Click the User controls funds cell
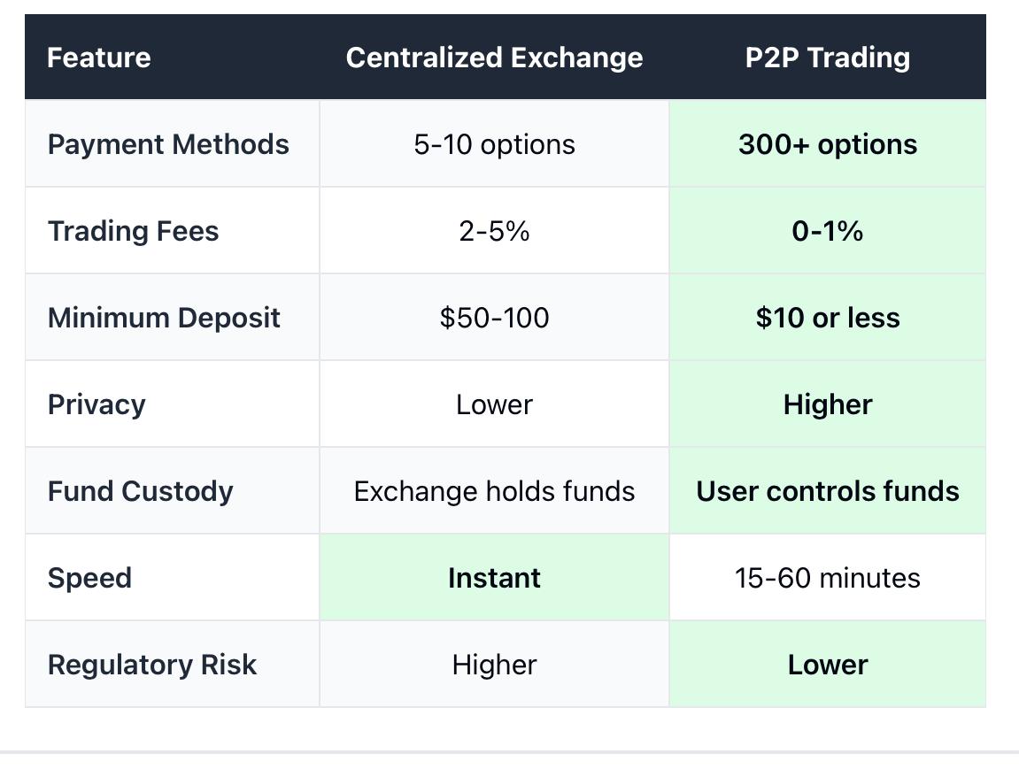This screenshot has height=777, width=1019. click(827, 491)
